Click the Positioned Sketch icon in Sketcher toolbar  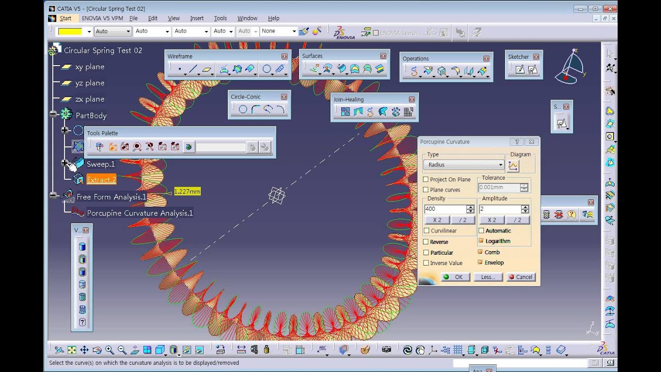[532, 69]
